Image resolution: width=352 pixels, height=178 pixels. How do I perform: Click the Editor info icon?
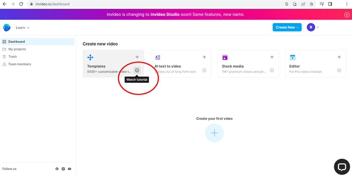point(339,70)
